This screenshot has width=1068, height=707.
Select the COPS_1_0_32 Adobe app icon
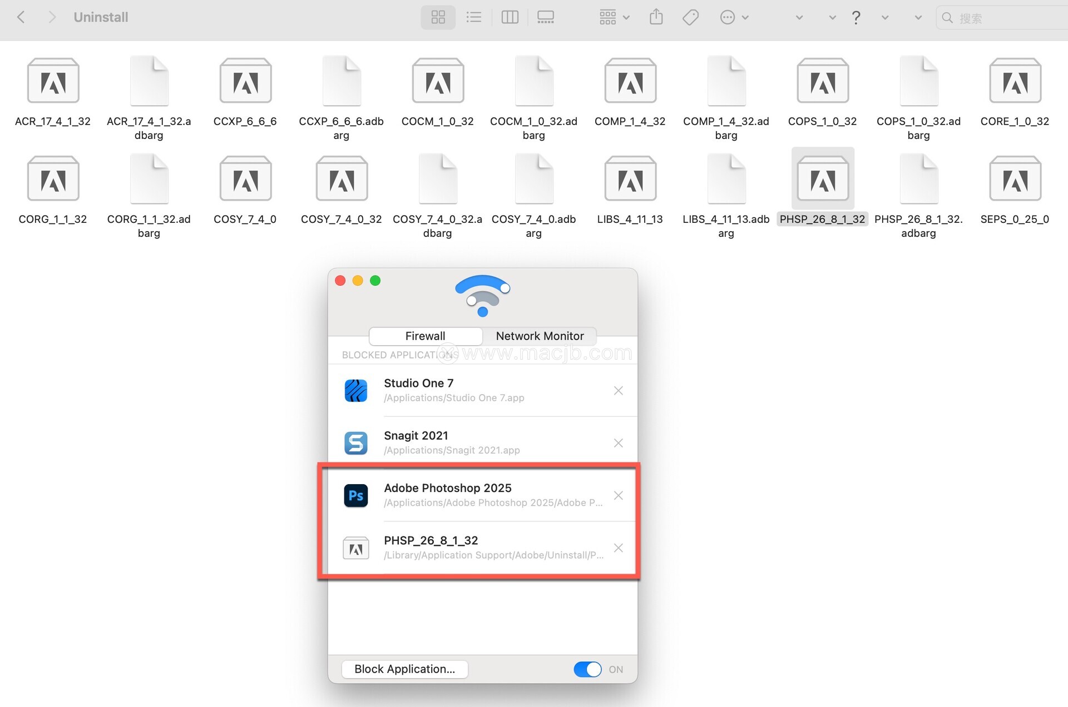(823, 81)
